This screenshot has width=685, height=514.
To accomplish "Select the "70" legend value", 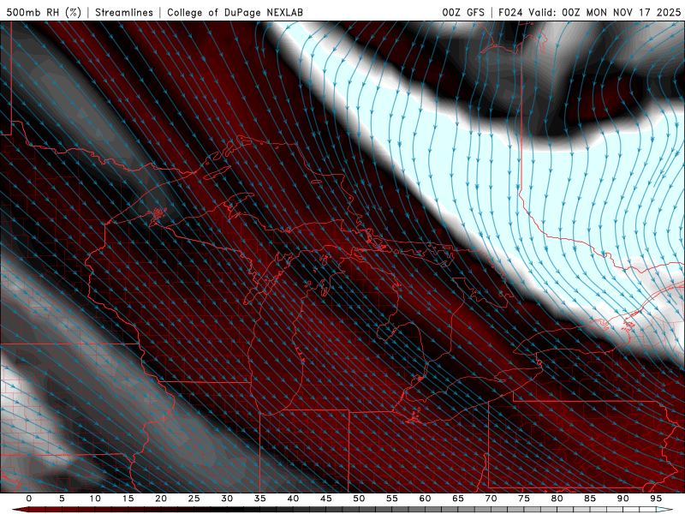I will (491, 499).
